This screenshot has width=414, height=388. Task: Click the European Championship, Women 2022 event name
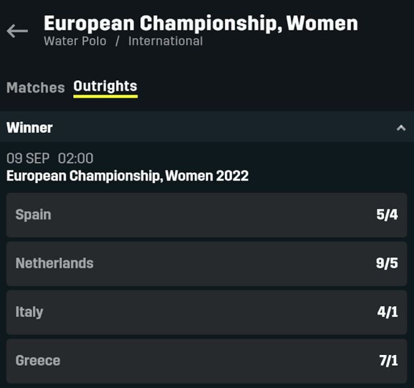[127, 175]
